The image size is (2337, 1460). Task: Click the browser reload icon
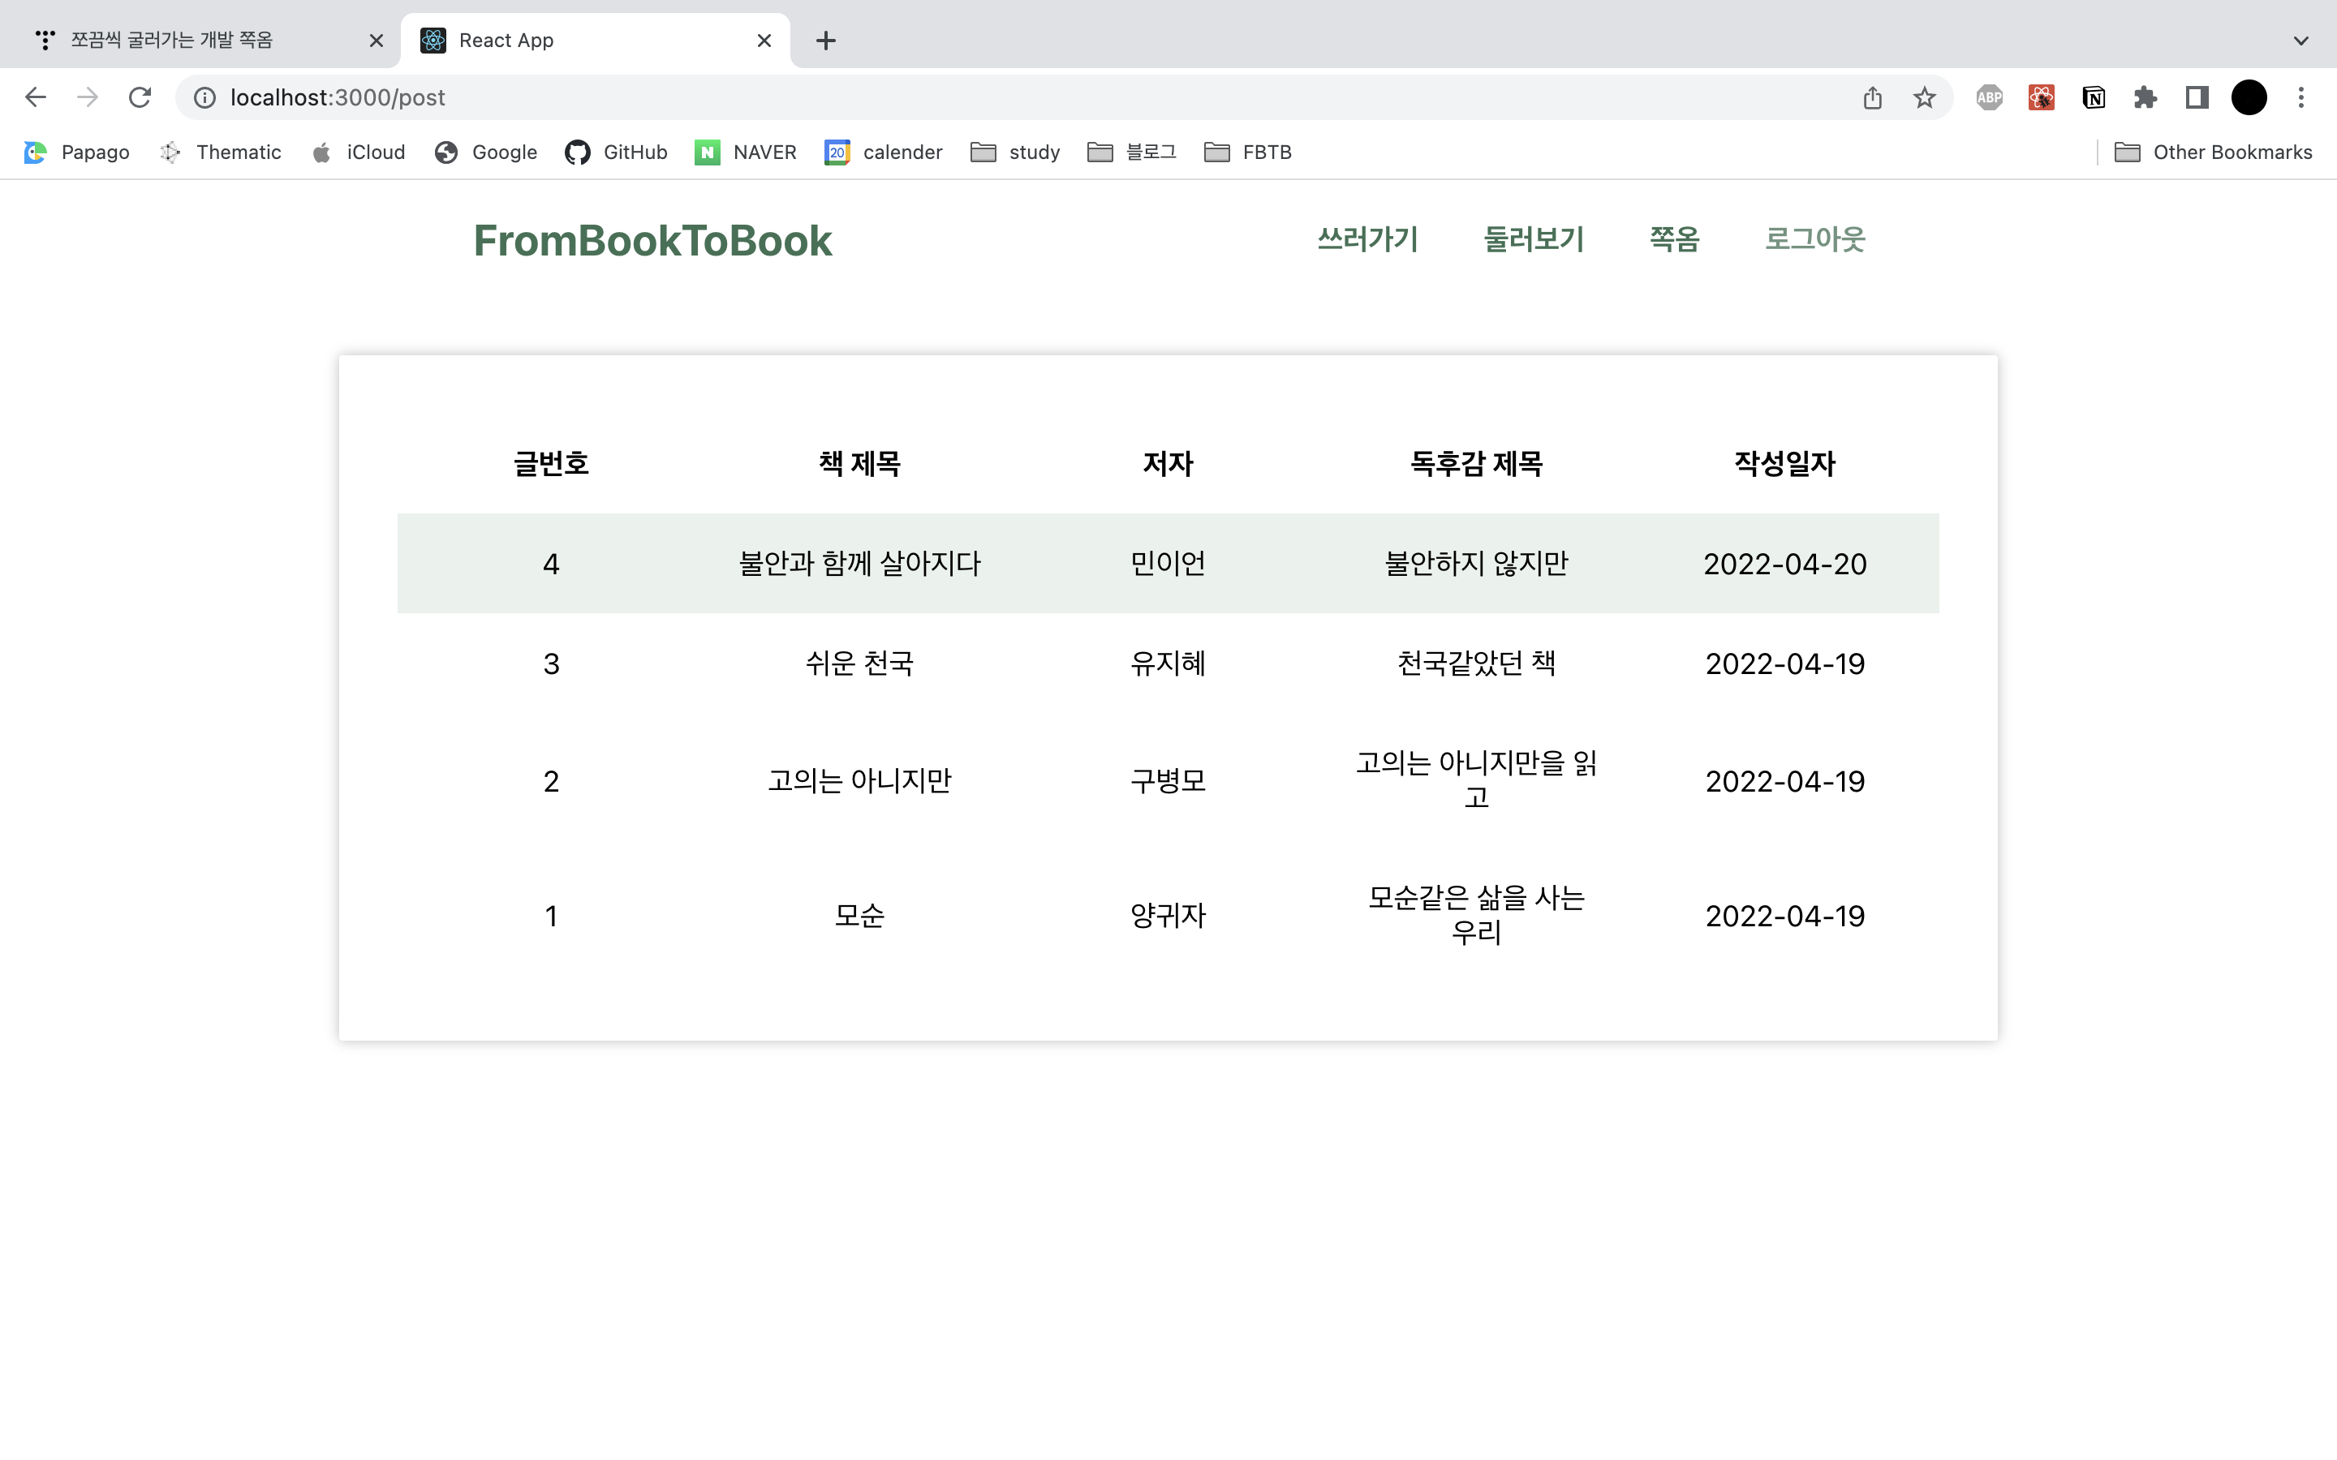140,97
